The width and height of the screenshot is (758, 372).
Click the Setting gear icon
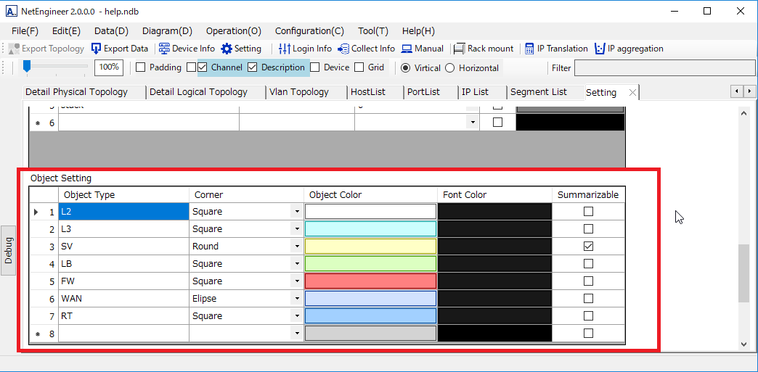(227, 49)
